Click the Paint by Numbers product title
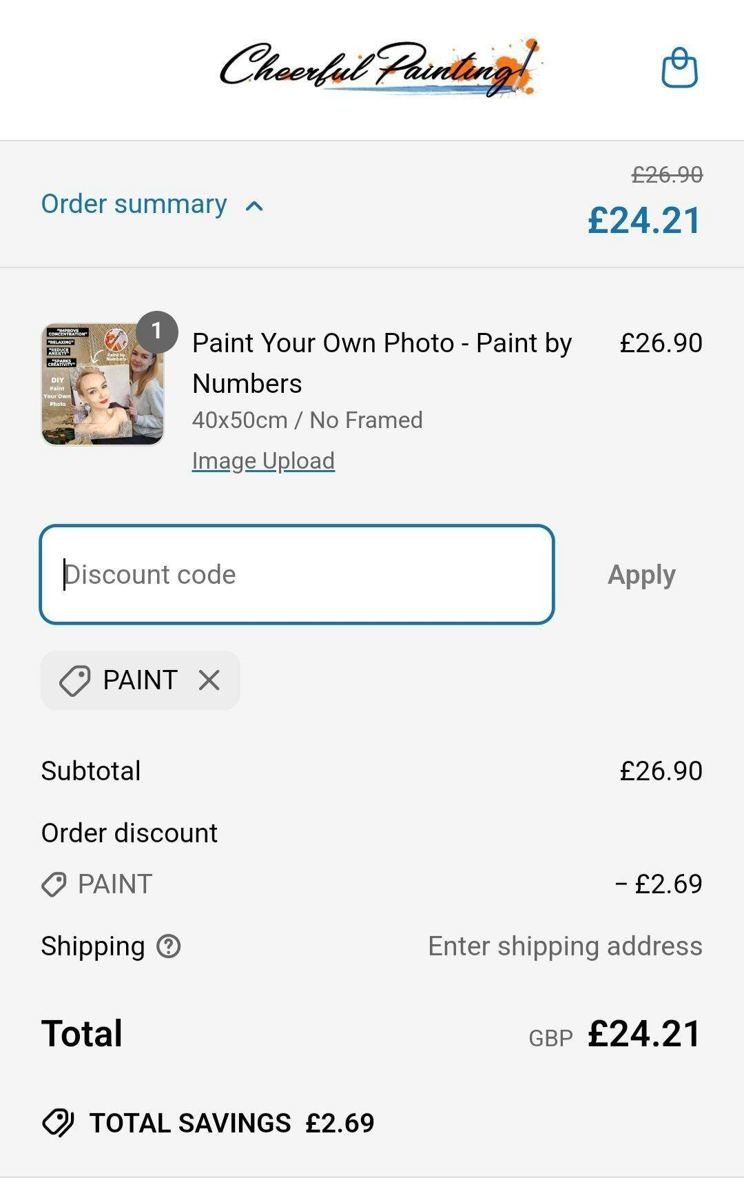 point(382,363)
